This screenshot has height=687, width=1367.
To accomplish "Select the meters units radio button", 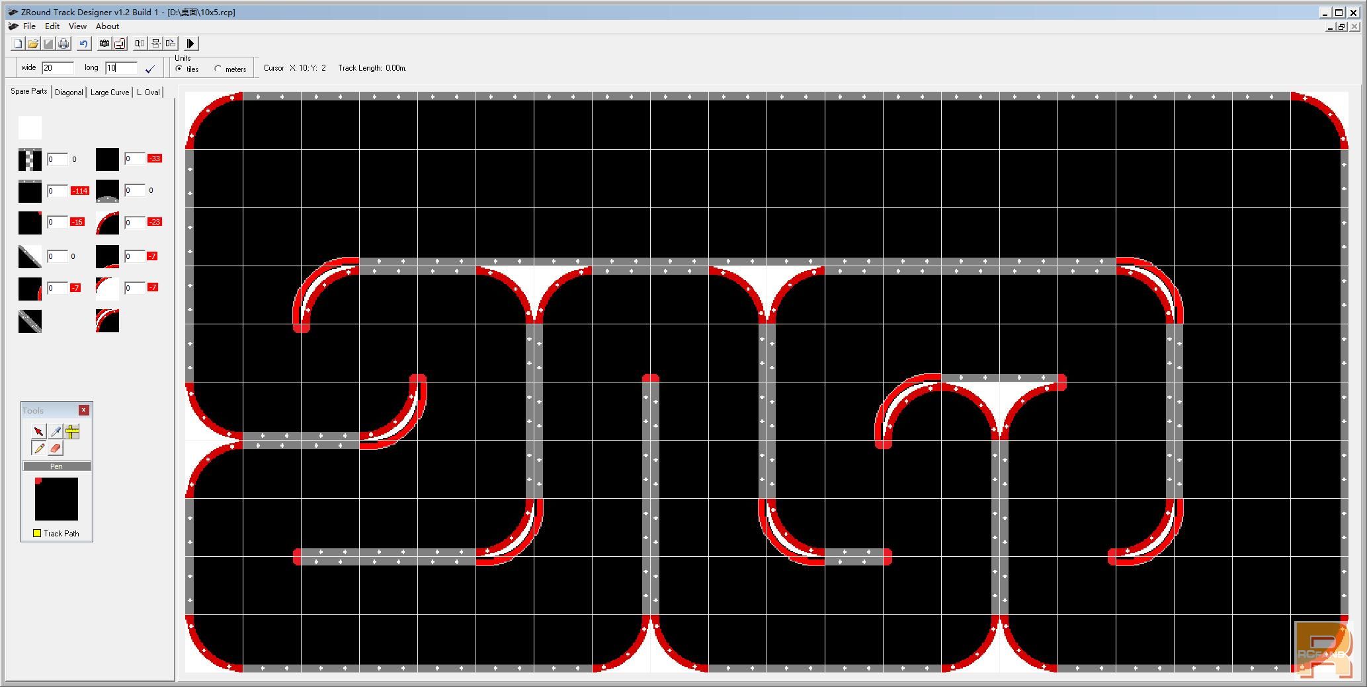I will 218,69.
